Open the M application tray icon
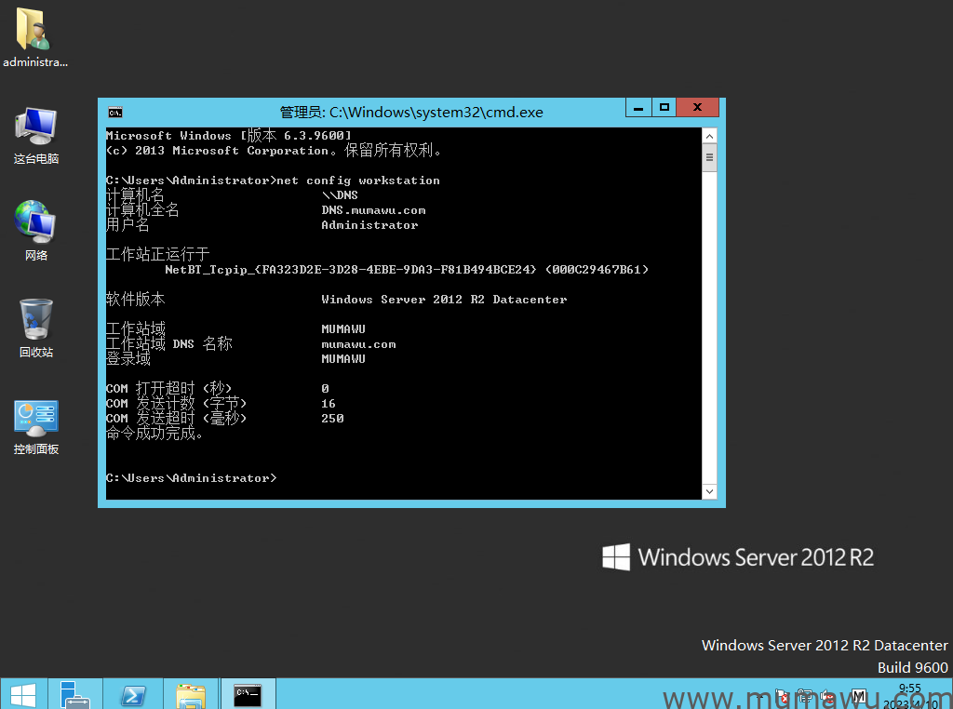 (858, 696)
